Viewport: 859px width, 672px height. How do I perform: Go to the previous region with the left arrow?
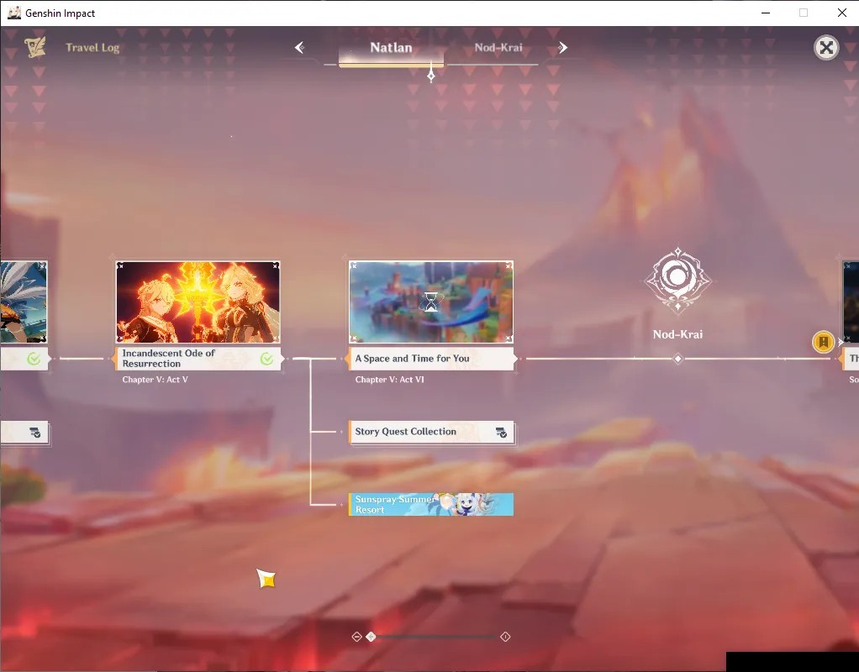[x=300, y=48]
